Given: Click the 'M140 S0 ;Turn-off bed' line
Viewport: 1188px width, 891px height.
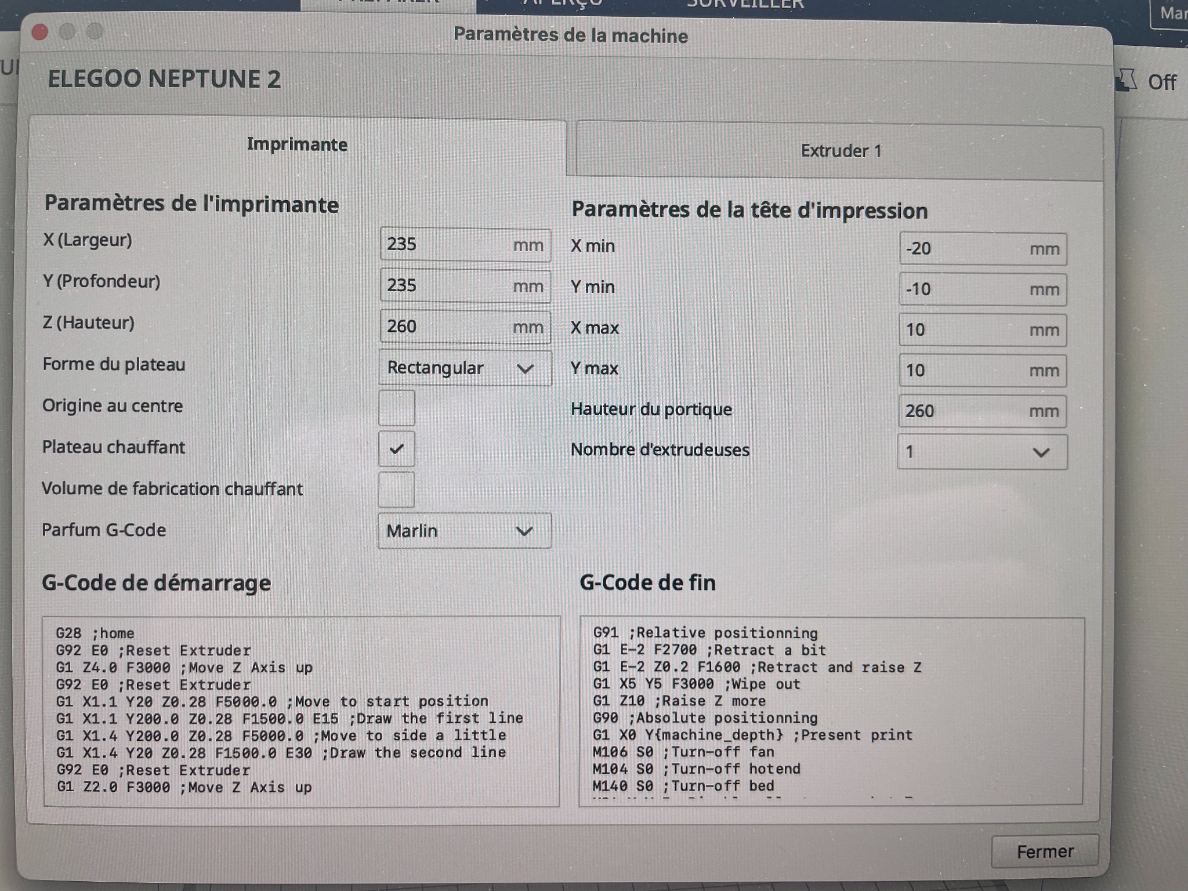Looking at the screenshot, I should [x=683, y=786].
